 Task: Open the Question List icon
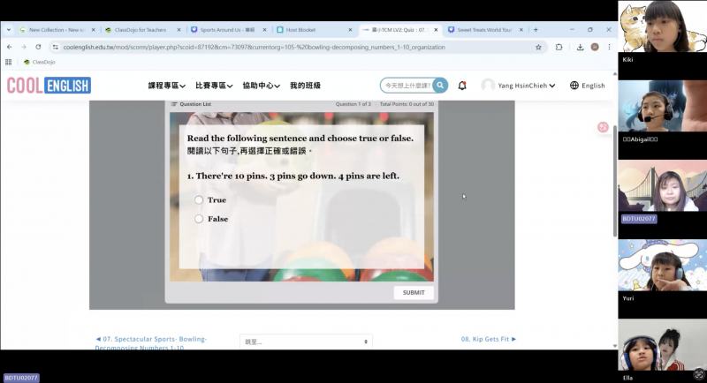[x=174, y=104]
